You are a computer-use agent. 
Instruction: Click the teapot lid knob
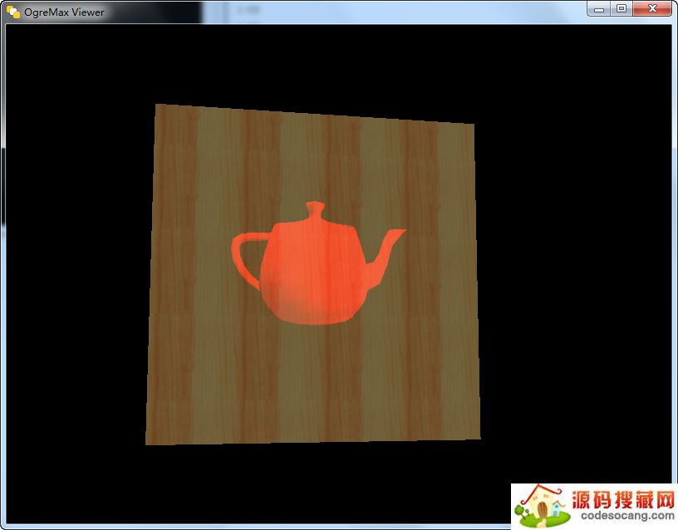click(x=314, y=206)
